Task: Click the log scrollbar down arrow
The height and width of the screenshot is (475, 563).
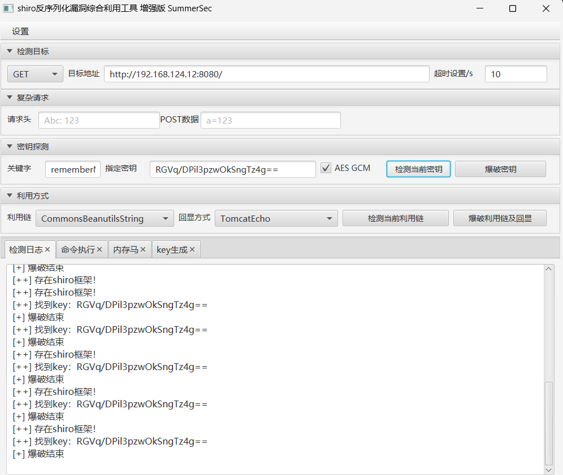Action: (x=549, y=470)
